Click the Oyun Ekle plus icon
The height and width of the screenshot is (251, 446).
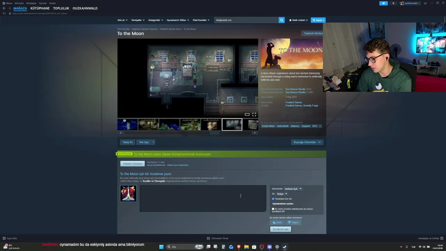click(x=4, y=238)
